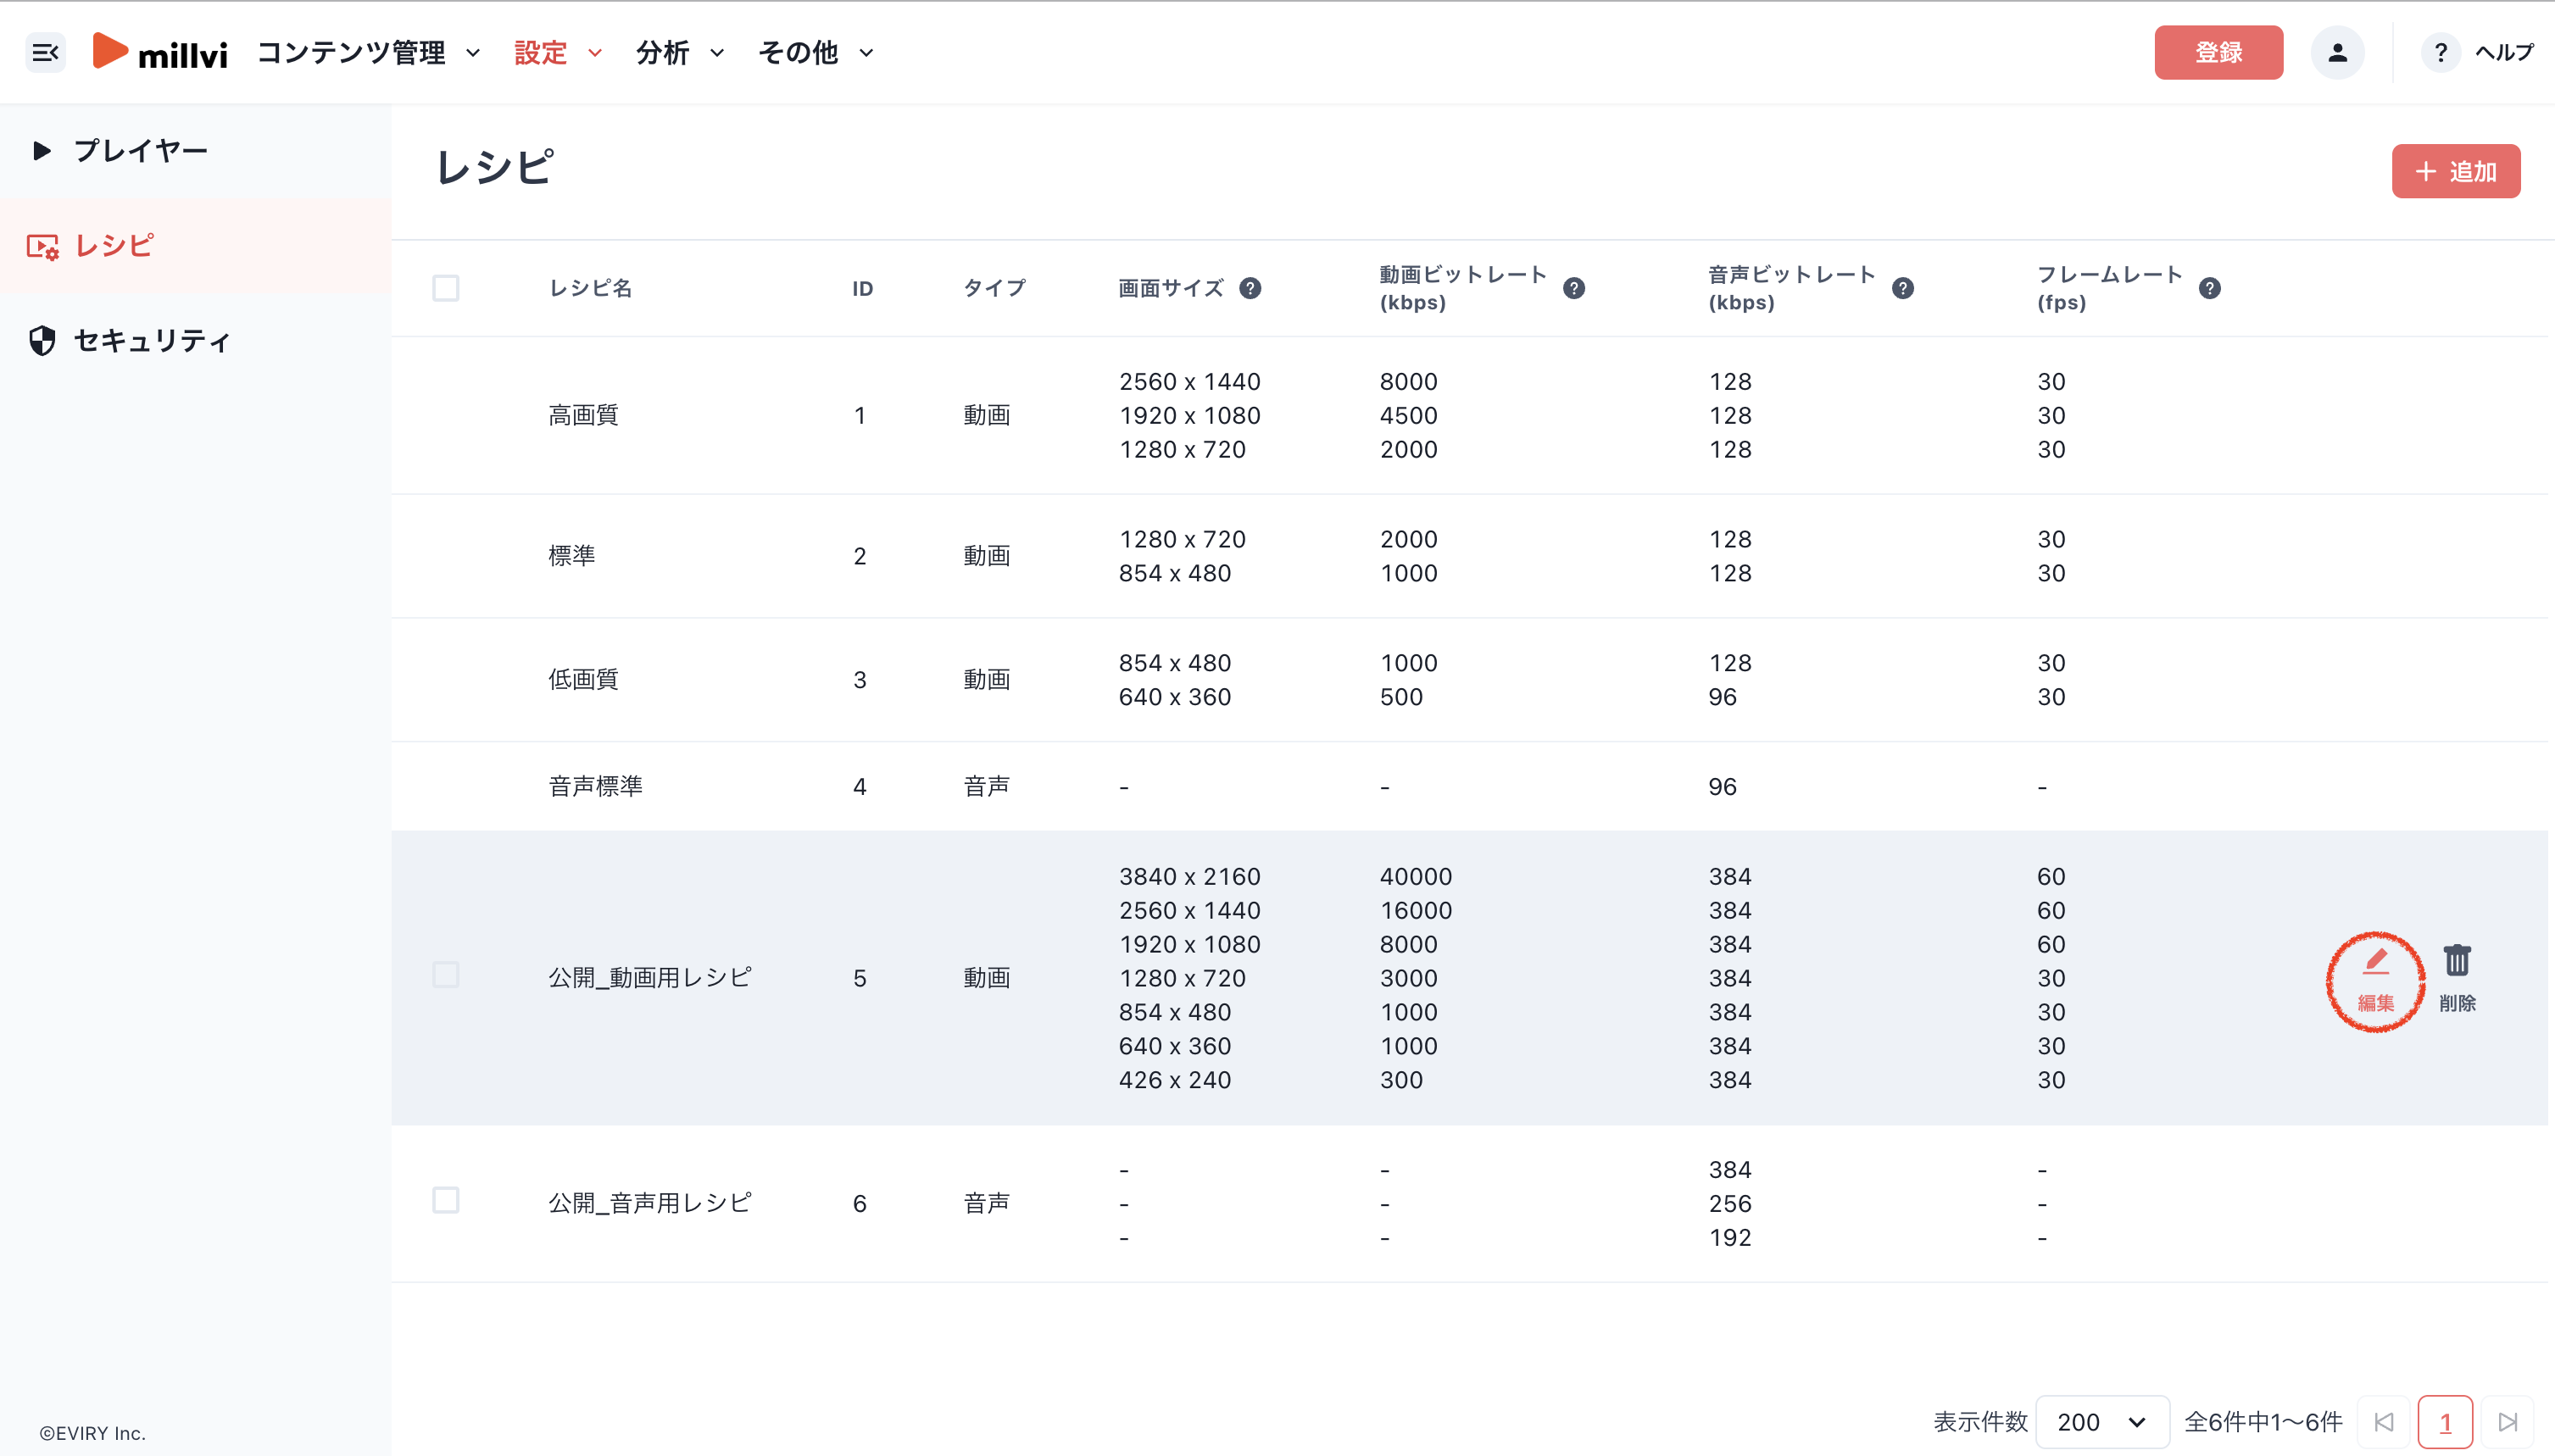Screen dimensions: 2555x1456
Task: Open the user account icon
Action: click(x=2337, y=53)
